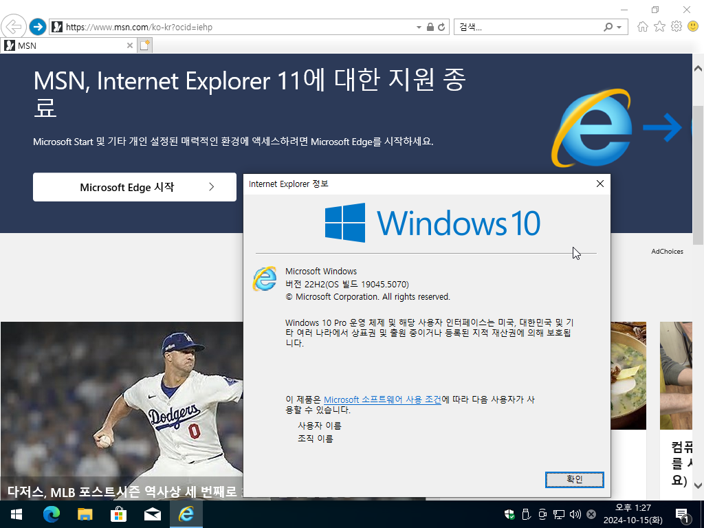Click the page scrollbar down arrow
Screen dimensions: 704x528
click(x=698, y=485)
